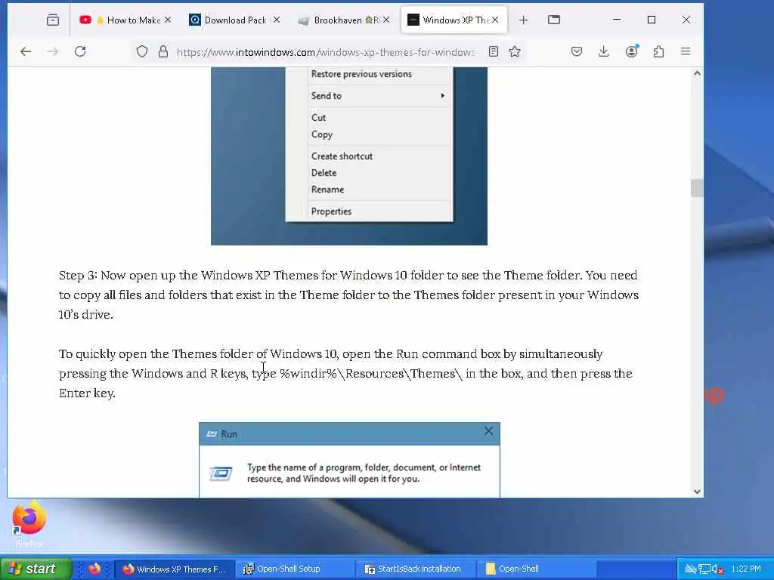Screen dimensions: 774x580
Task: Select the Windows XP Themes tab
Action: [454, 20]
